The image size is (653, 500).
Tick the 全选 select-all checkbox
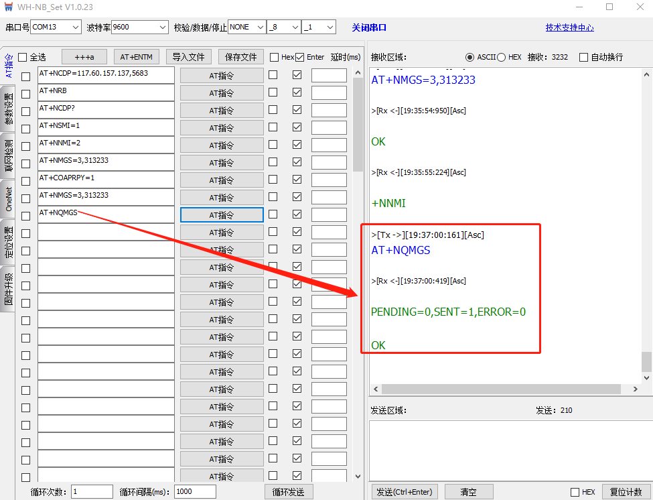(x=23, y=57)
